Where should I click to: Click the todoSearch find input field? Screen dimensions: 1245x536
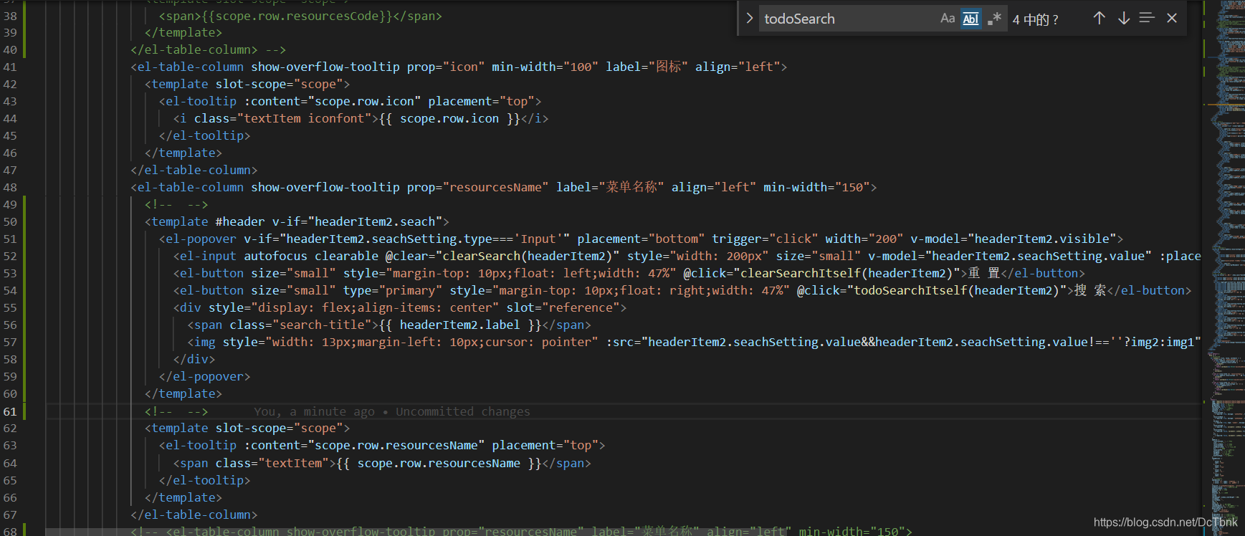(x=849, y=19)
